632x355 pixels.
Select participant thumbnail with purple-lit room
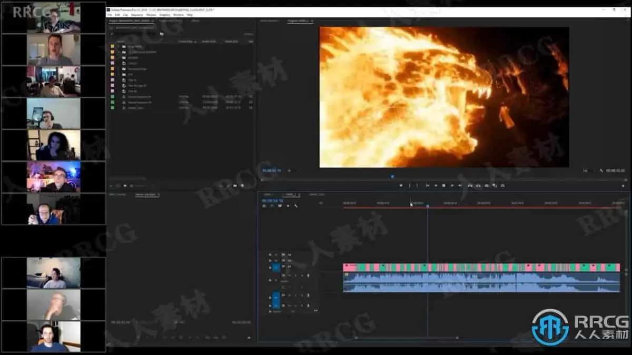pyautogui.click(x=54, y=177)
